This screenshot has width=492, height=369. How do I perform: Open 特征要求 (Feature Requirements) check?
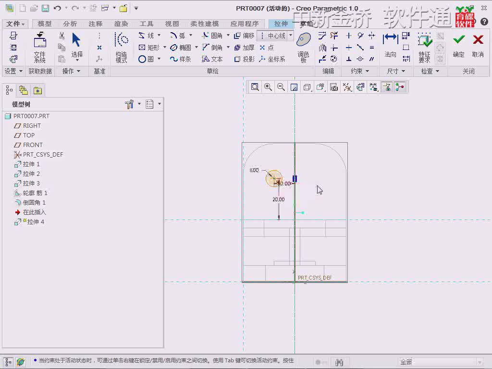(424, 47)
